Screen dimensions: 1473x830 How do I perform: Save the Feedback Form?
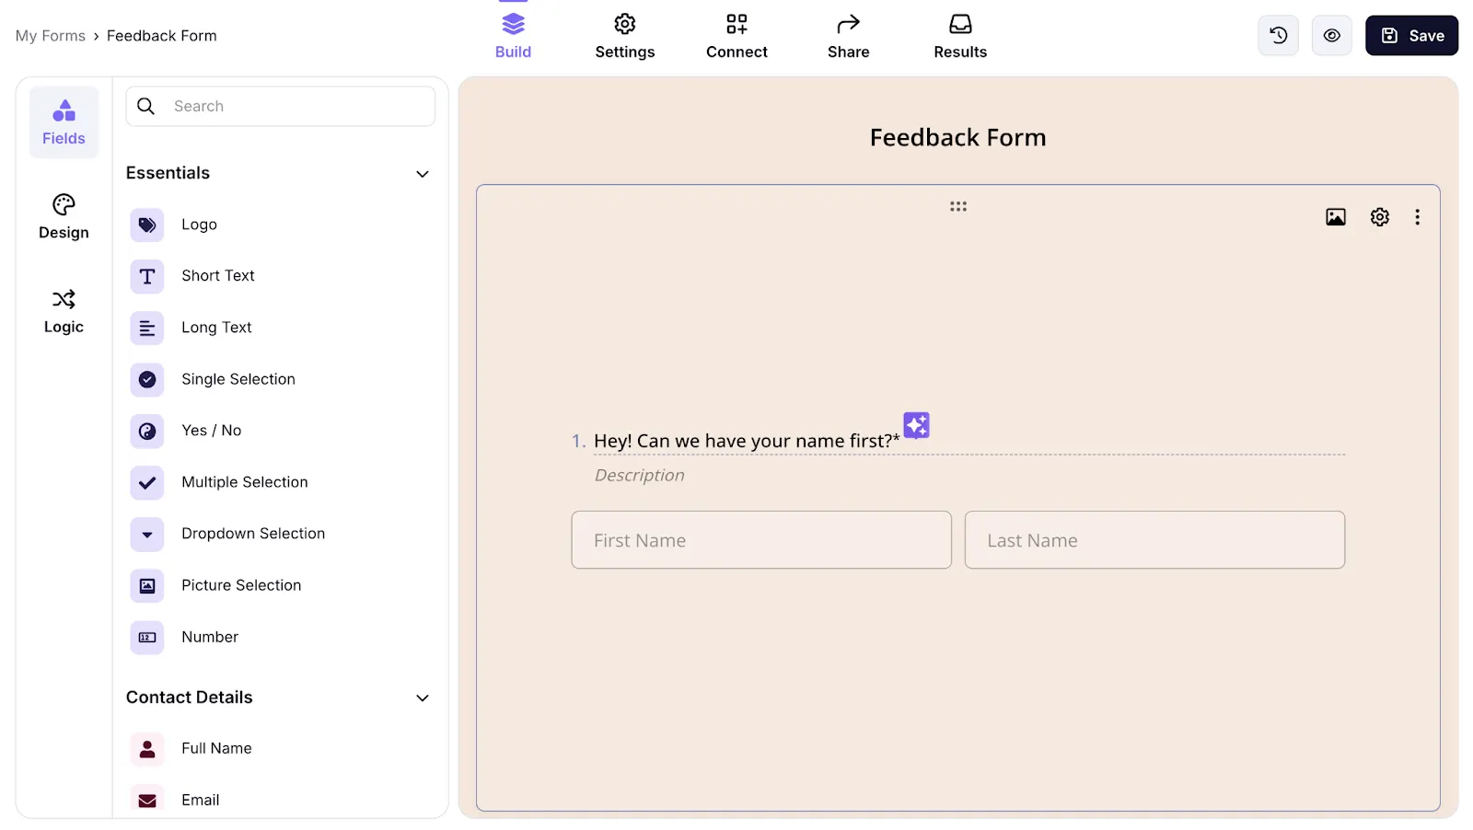point(1410,35)
